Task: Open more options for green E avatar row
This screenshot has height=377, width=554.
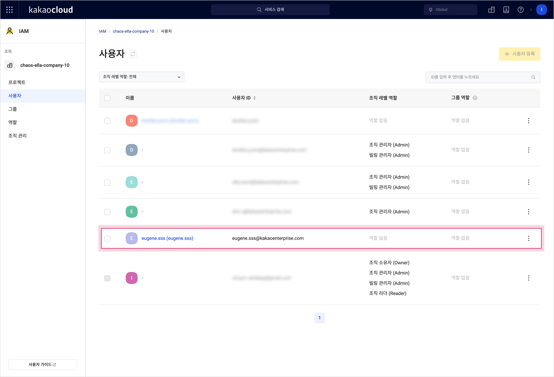Action: pos(529,212)
